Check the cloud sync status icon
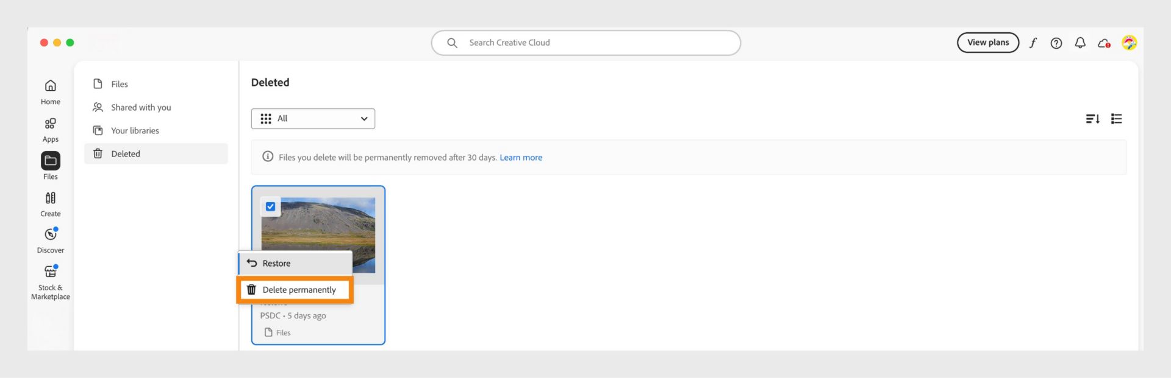Viewport: 1171px width, 378px height. [1104, 43]
